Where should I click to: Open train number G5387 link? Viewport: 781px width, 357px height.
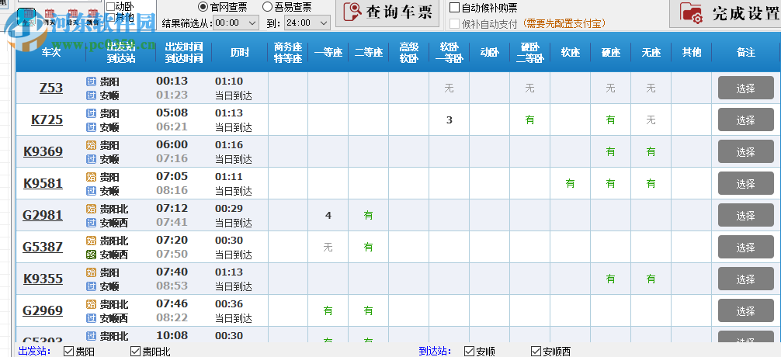point(43,248)
